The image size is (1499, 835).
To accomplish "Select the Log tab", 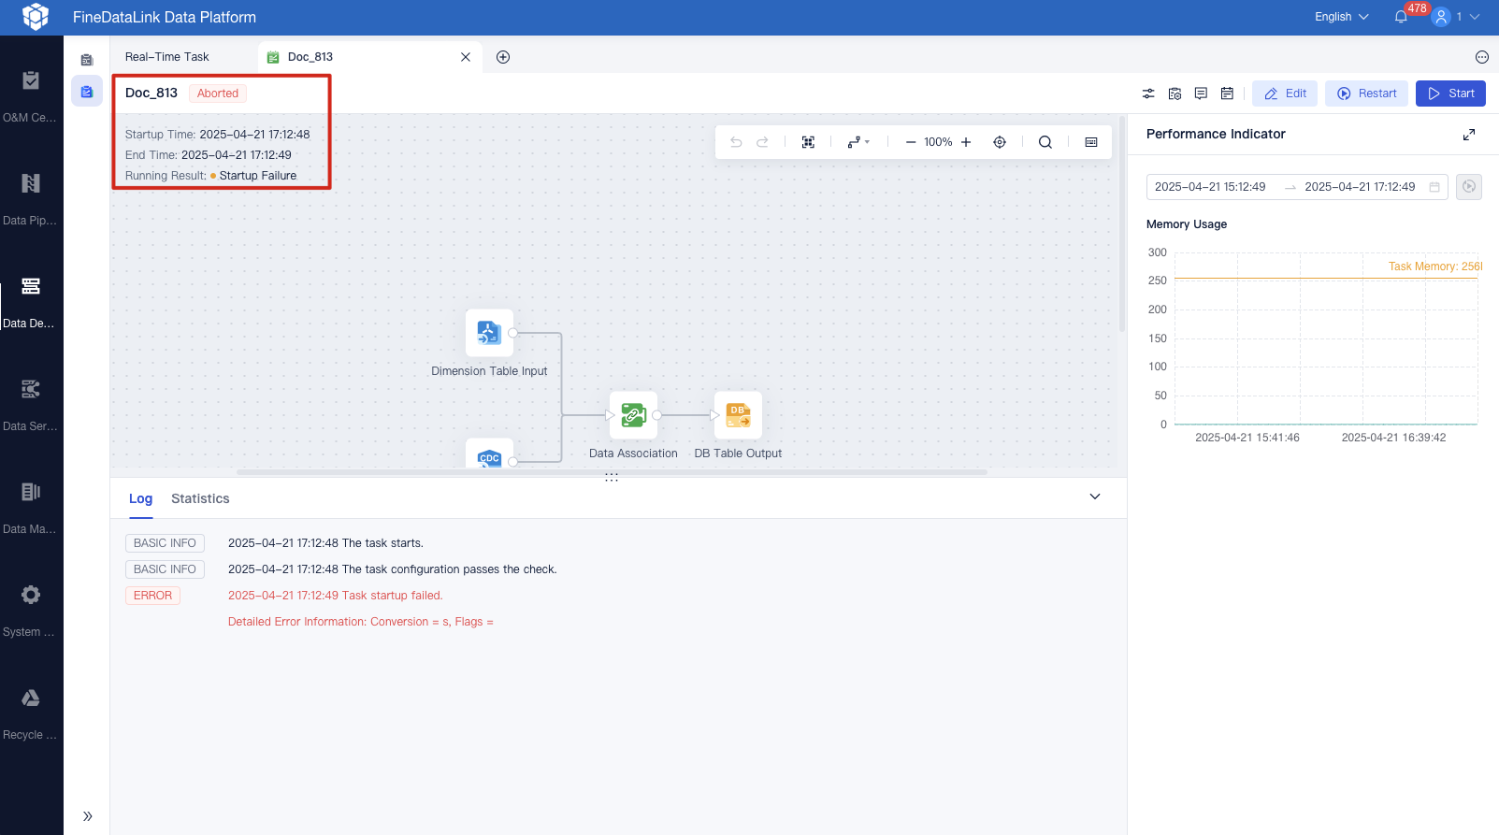I will (x=140, y=499).
